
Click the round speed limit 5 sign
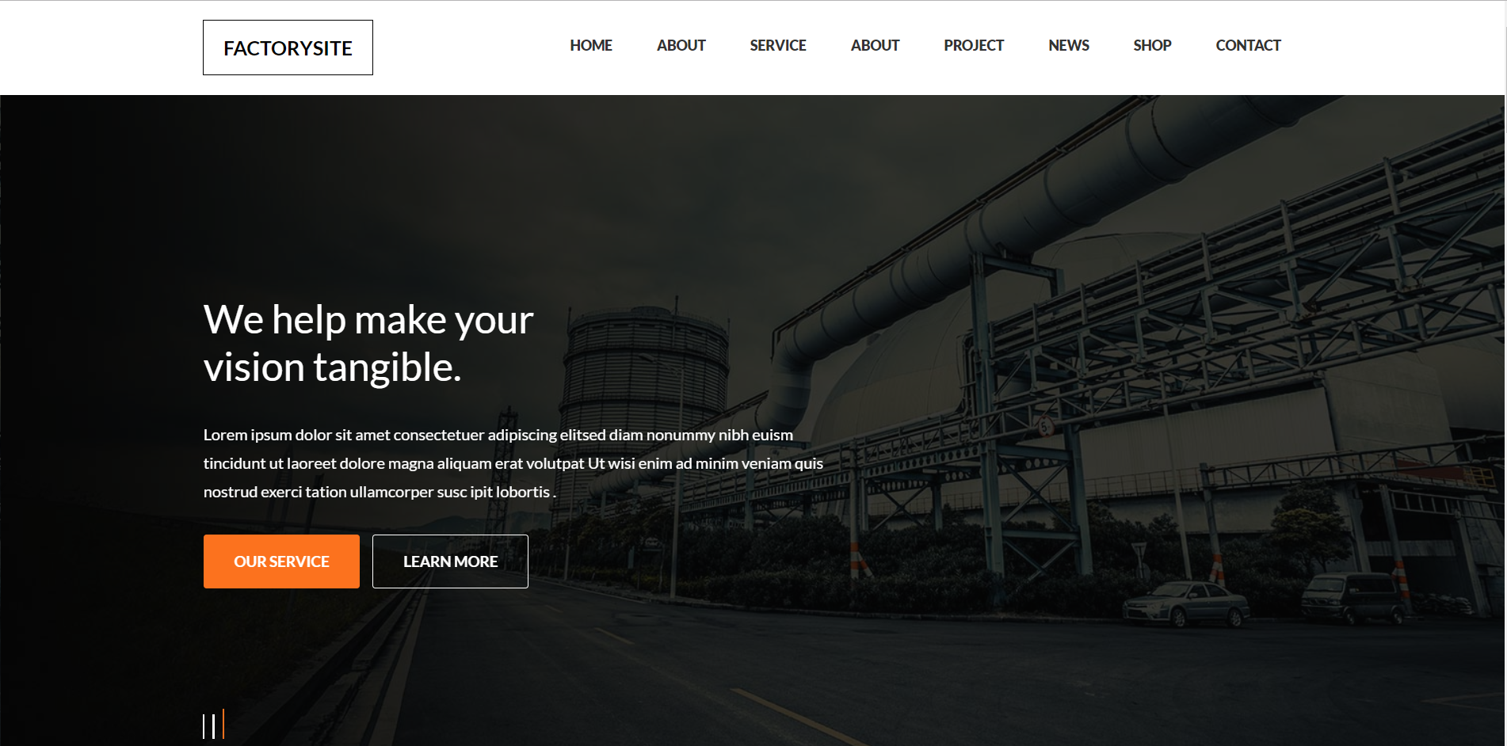pyautogui.click(x=1044, y=427)
